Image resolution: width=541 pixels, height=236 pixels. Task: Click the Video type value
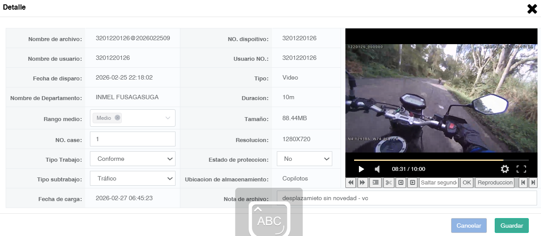(290, 77)
